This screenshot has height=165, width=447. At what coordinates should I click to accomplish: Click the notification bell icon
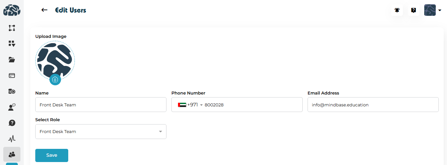click(397, 10)
